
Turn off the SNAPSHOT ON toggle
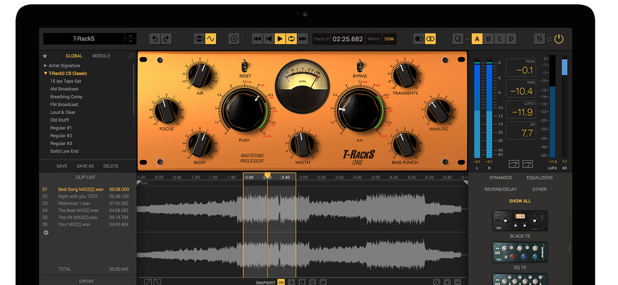(281, 282)
